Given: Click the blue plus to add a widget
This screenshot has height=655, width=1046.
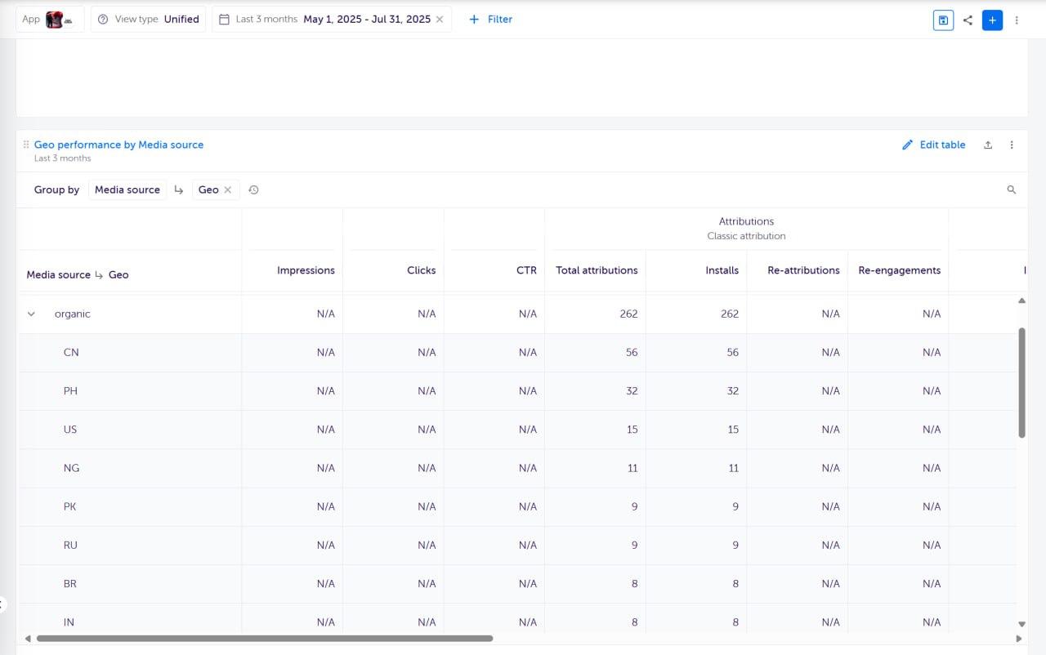Looking at the screenshot, I should [992, 20].
